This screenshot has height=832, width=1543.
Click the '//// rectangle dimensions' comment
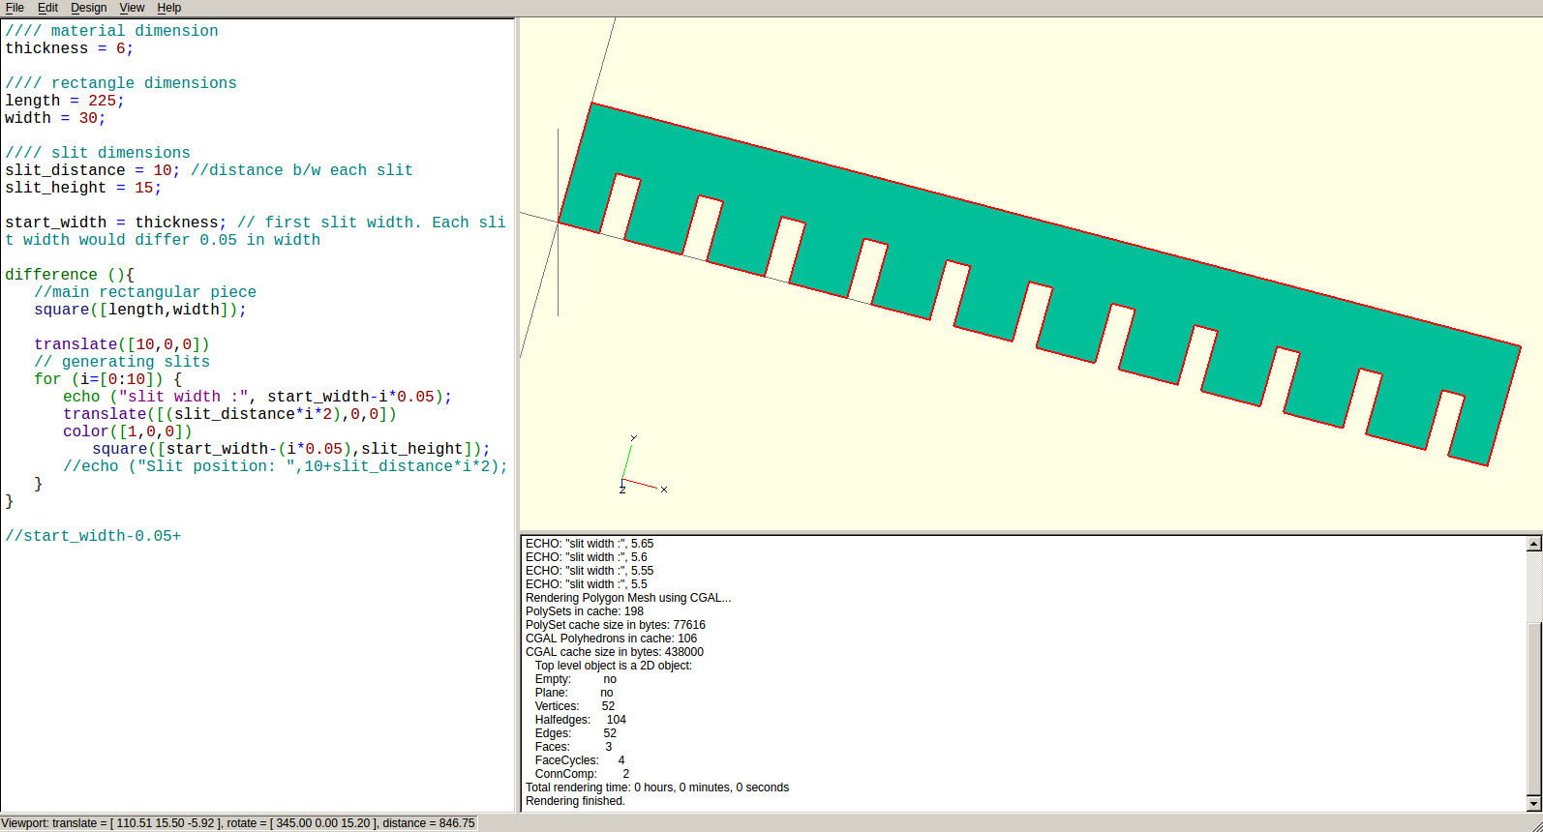point(121,83)
